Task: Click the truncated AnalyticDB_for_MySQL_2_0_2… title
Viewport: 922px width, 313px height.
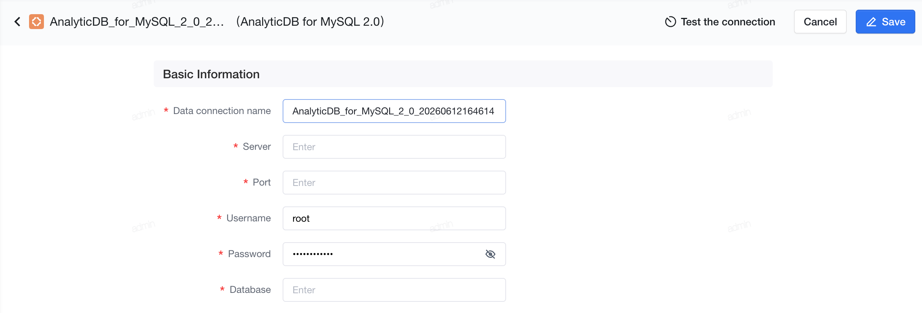Action: [x=137, y=22]
